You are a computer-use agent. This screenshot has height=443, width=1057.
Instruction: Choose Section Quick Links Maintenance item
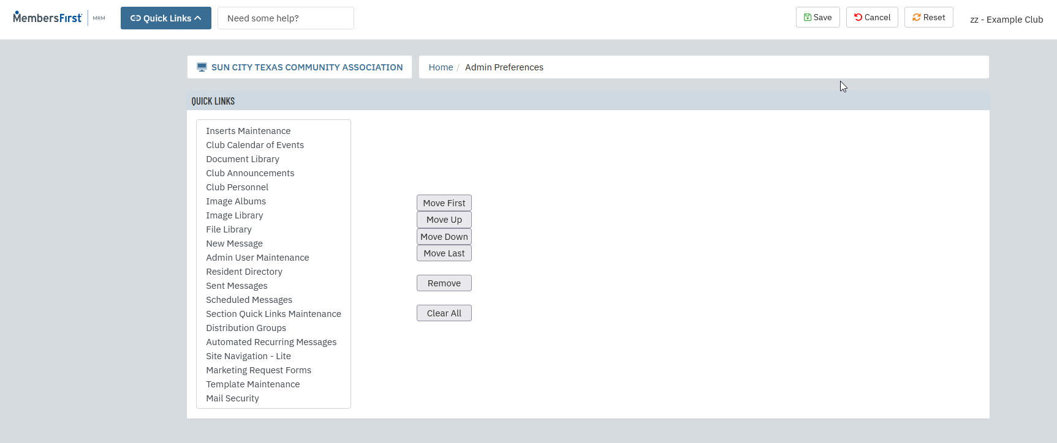point(273,314)
